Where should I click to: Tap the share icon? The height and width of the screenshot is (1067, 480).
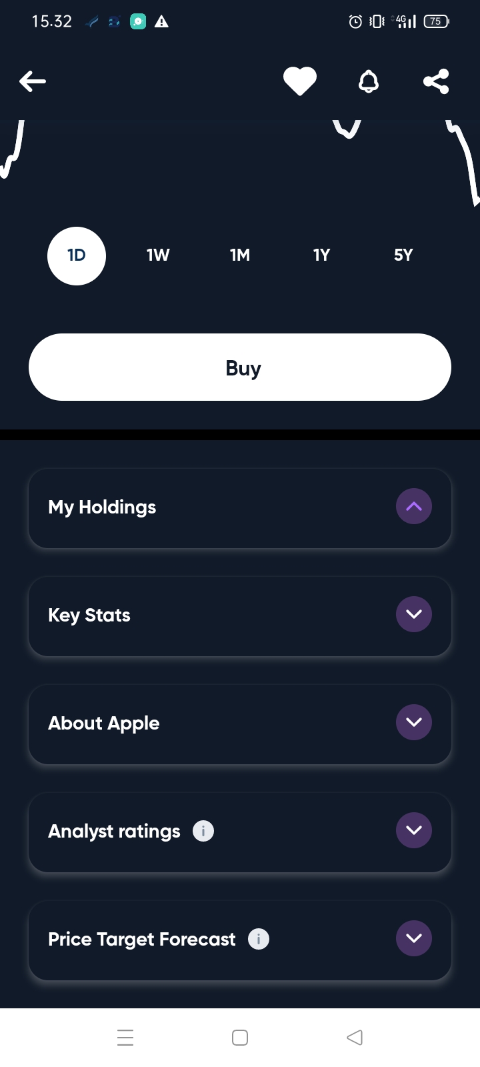click(x=436, y=81)
